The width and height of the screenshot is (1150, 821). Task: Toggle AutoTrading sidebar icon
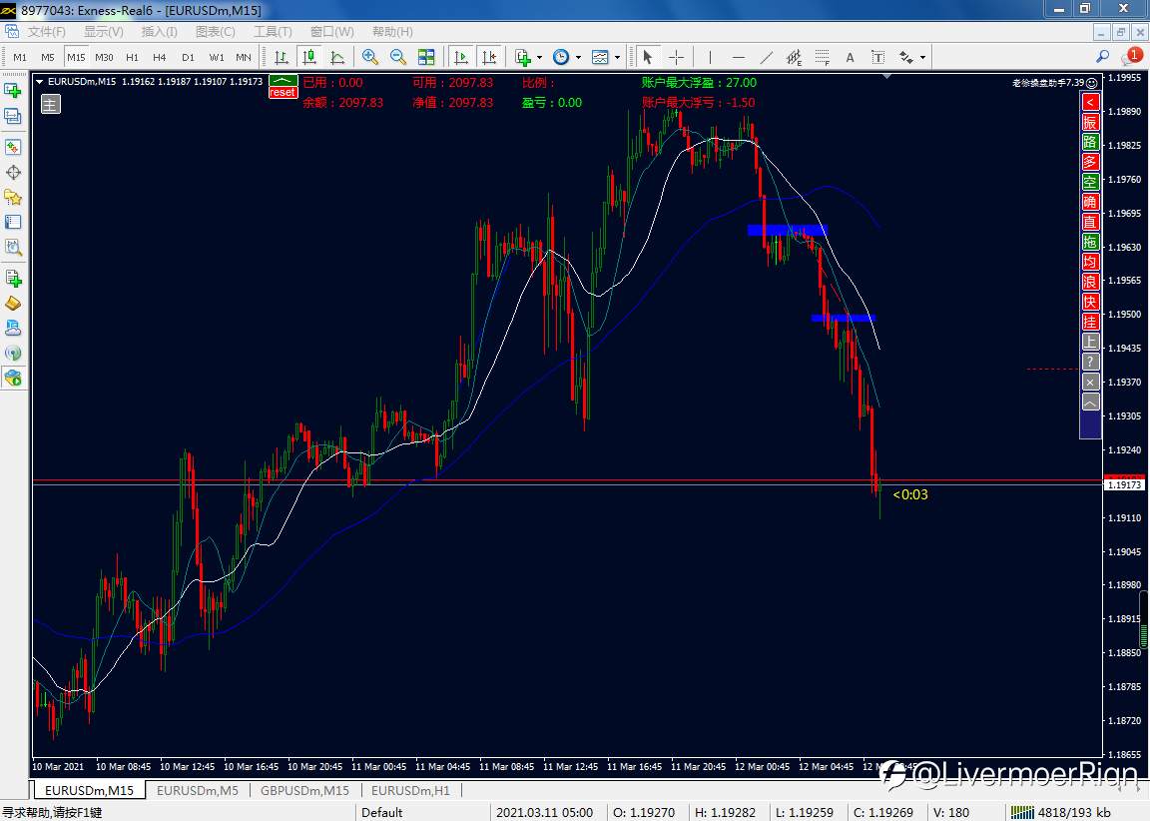tap(13, 378)
